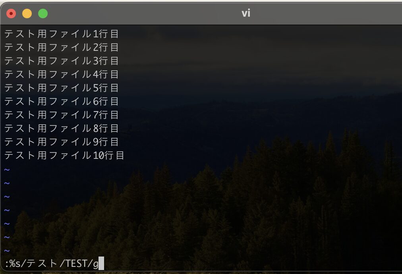Select the line ending with 3行目

click(61, 61)
